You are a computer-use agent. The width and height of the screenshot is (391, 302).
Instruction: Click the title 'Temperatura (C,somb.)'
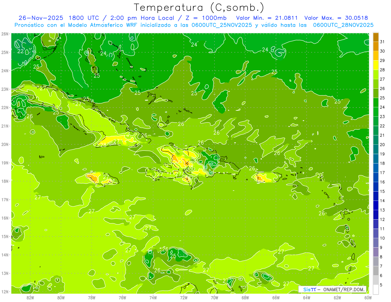pos(199,7)
